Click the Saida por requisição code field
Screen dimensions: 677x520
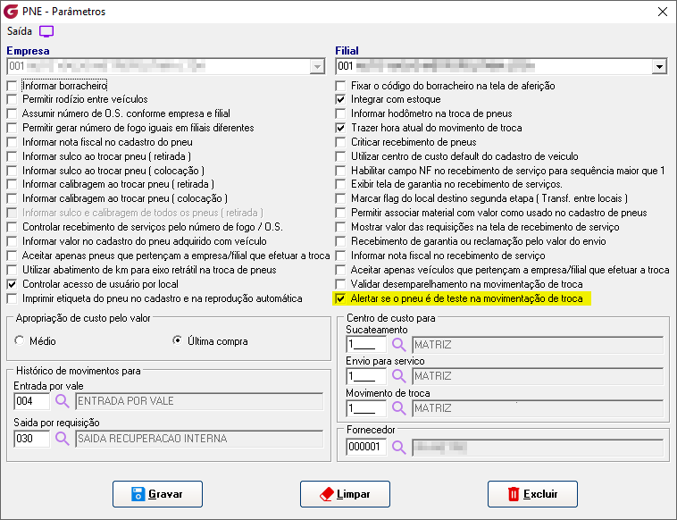32,439
